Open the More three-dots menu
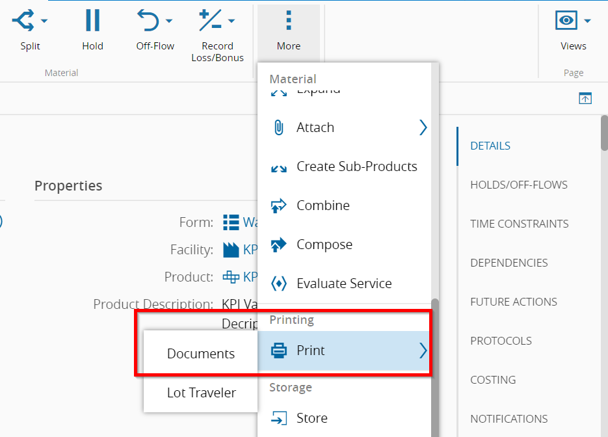 [289, 21]
